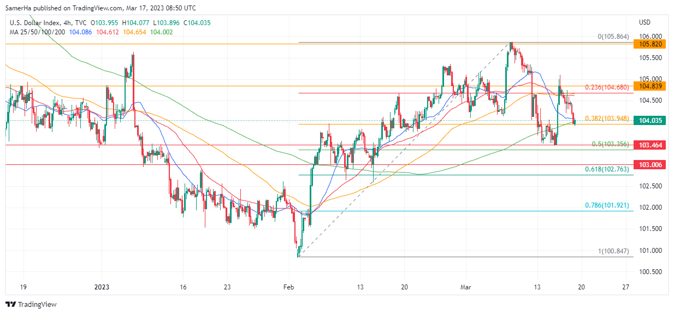Select the 0.618 (102.763) Fibonacci label
The width and height of the screenshot is (674, 314).
pos(607,170)
